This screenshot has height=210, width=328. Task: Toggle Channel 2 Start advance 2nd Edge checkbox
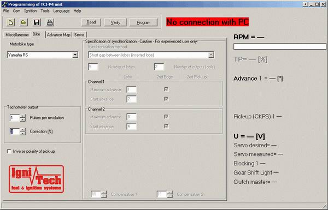point(166,127)
